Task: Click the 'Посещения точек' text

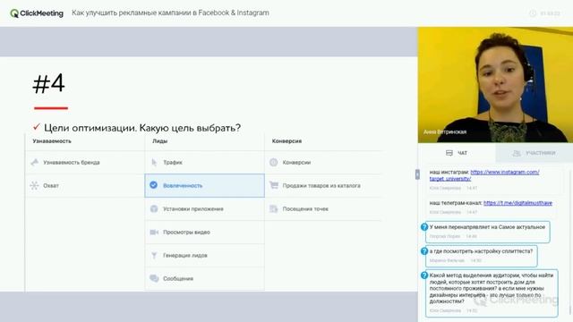Action: pos(305,208)
